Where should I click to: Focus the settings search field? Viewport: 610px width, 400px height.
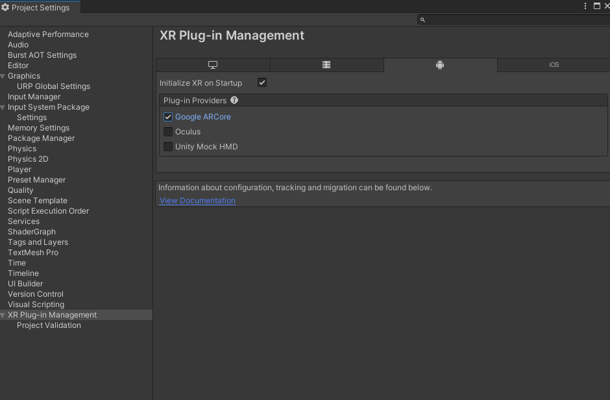coord(516,20)
